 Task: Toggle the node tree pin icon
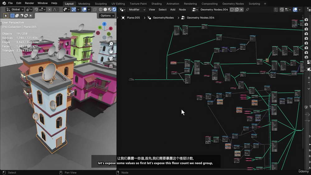coord(247,10)
